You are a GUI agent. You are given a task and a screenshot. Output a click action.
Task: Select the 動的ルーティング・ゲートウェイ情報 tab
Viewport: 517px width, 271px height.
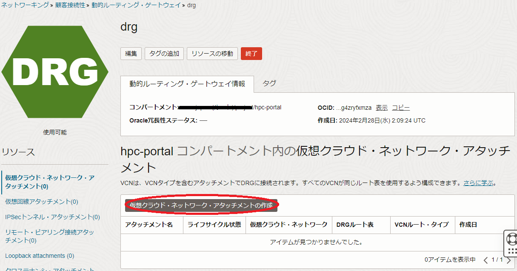coord(187,84)
